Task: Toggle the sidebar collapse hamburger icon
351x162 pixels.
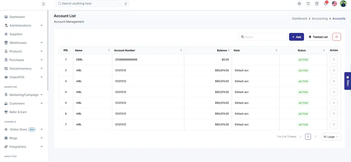Action: (x=44, y=4)
